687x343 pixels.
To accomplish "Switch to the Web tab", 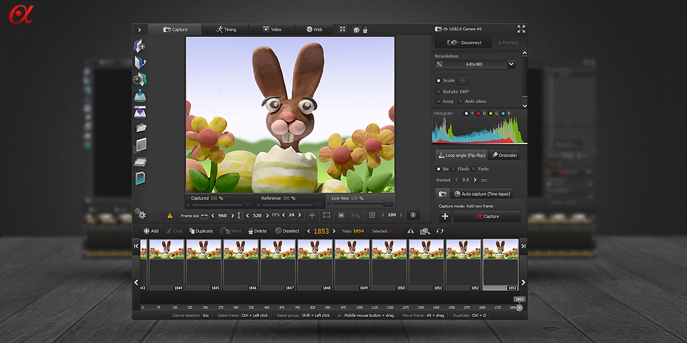I will (x=314, y=29).
